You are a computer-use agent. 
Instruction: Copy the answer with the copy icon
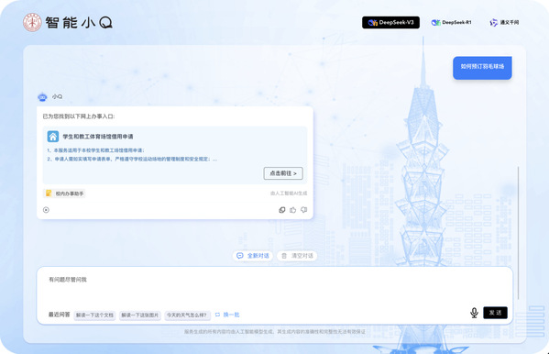(282, 210)
